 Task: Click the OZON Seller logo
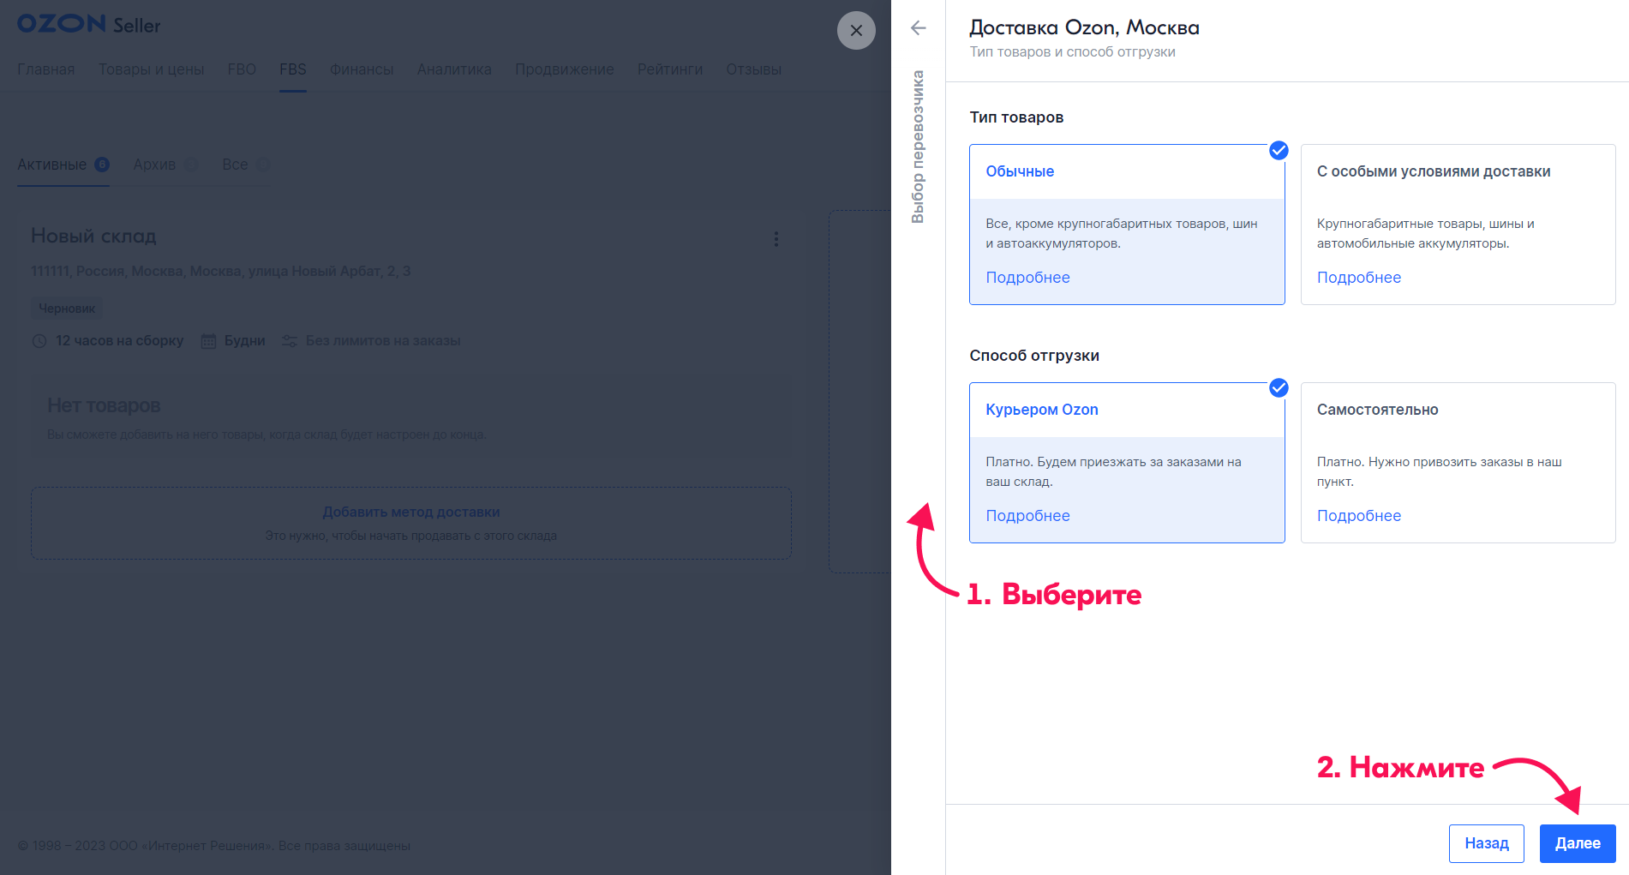click(89, 24)
